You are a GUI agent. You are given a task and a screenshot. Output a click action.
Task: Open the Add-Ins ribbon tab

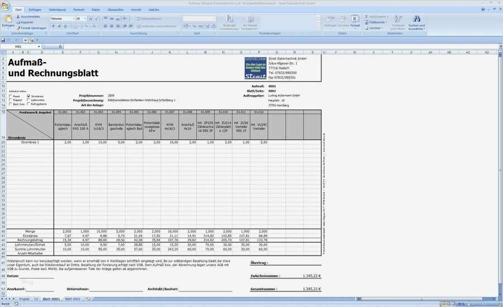click(x=154, y=10)
